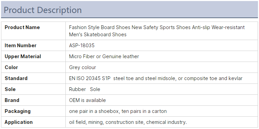Select the Packaging label cell
This screenshot has height=129, width=259.
(x=33, y=111)
